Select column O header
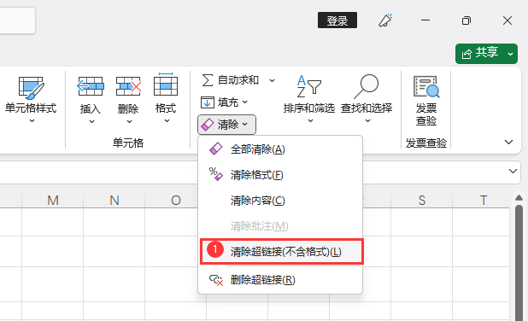 [x=175, y=201]
